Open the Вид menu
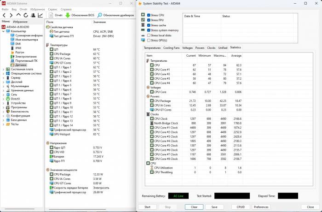This screenshot has width=322, height=212. tap(14, 9)
